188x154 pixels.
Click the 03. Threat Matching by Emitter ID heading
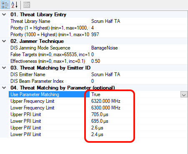[50, 68]
